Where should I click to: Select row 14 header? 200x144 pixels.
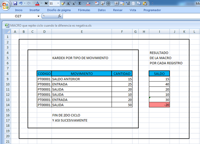[8, 105]
